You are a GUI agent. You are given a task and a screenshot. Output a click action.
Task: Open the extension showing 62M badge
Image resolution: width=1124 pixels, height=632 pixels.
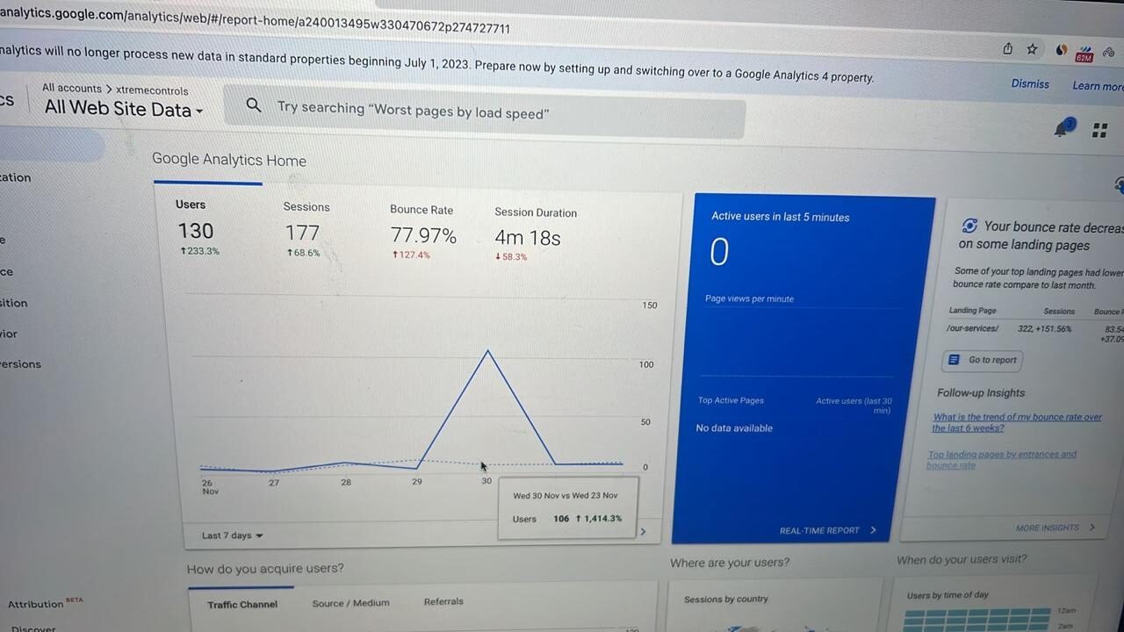coord(1084,54)
